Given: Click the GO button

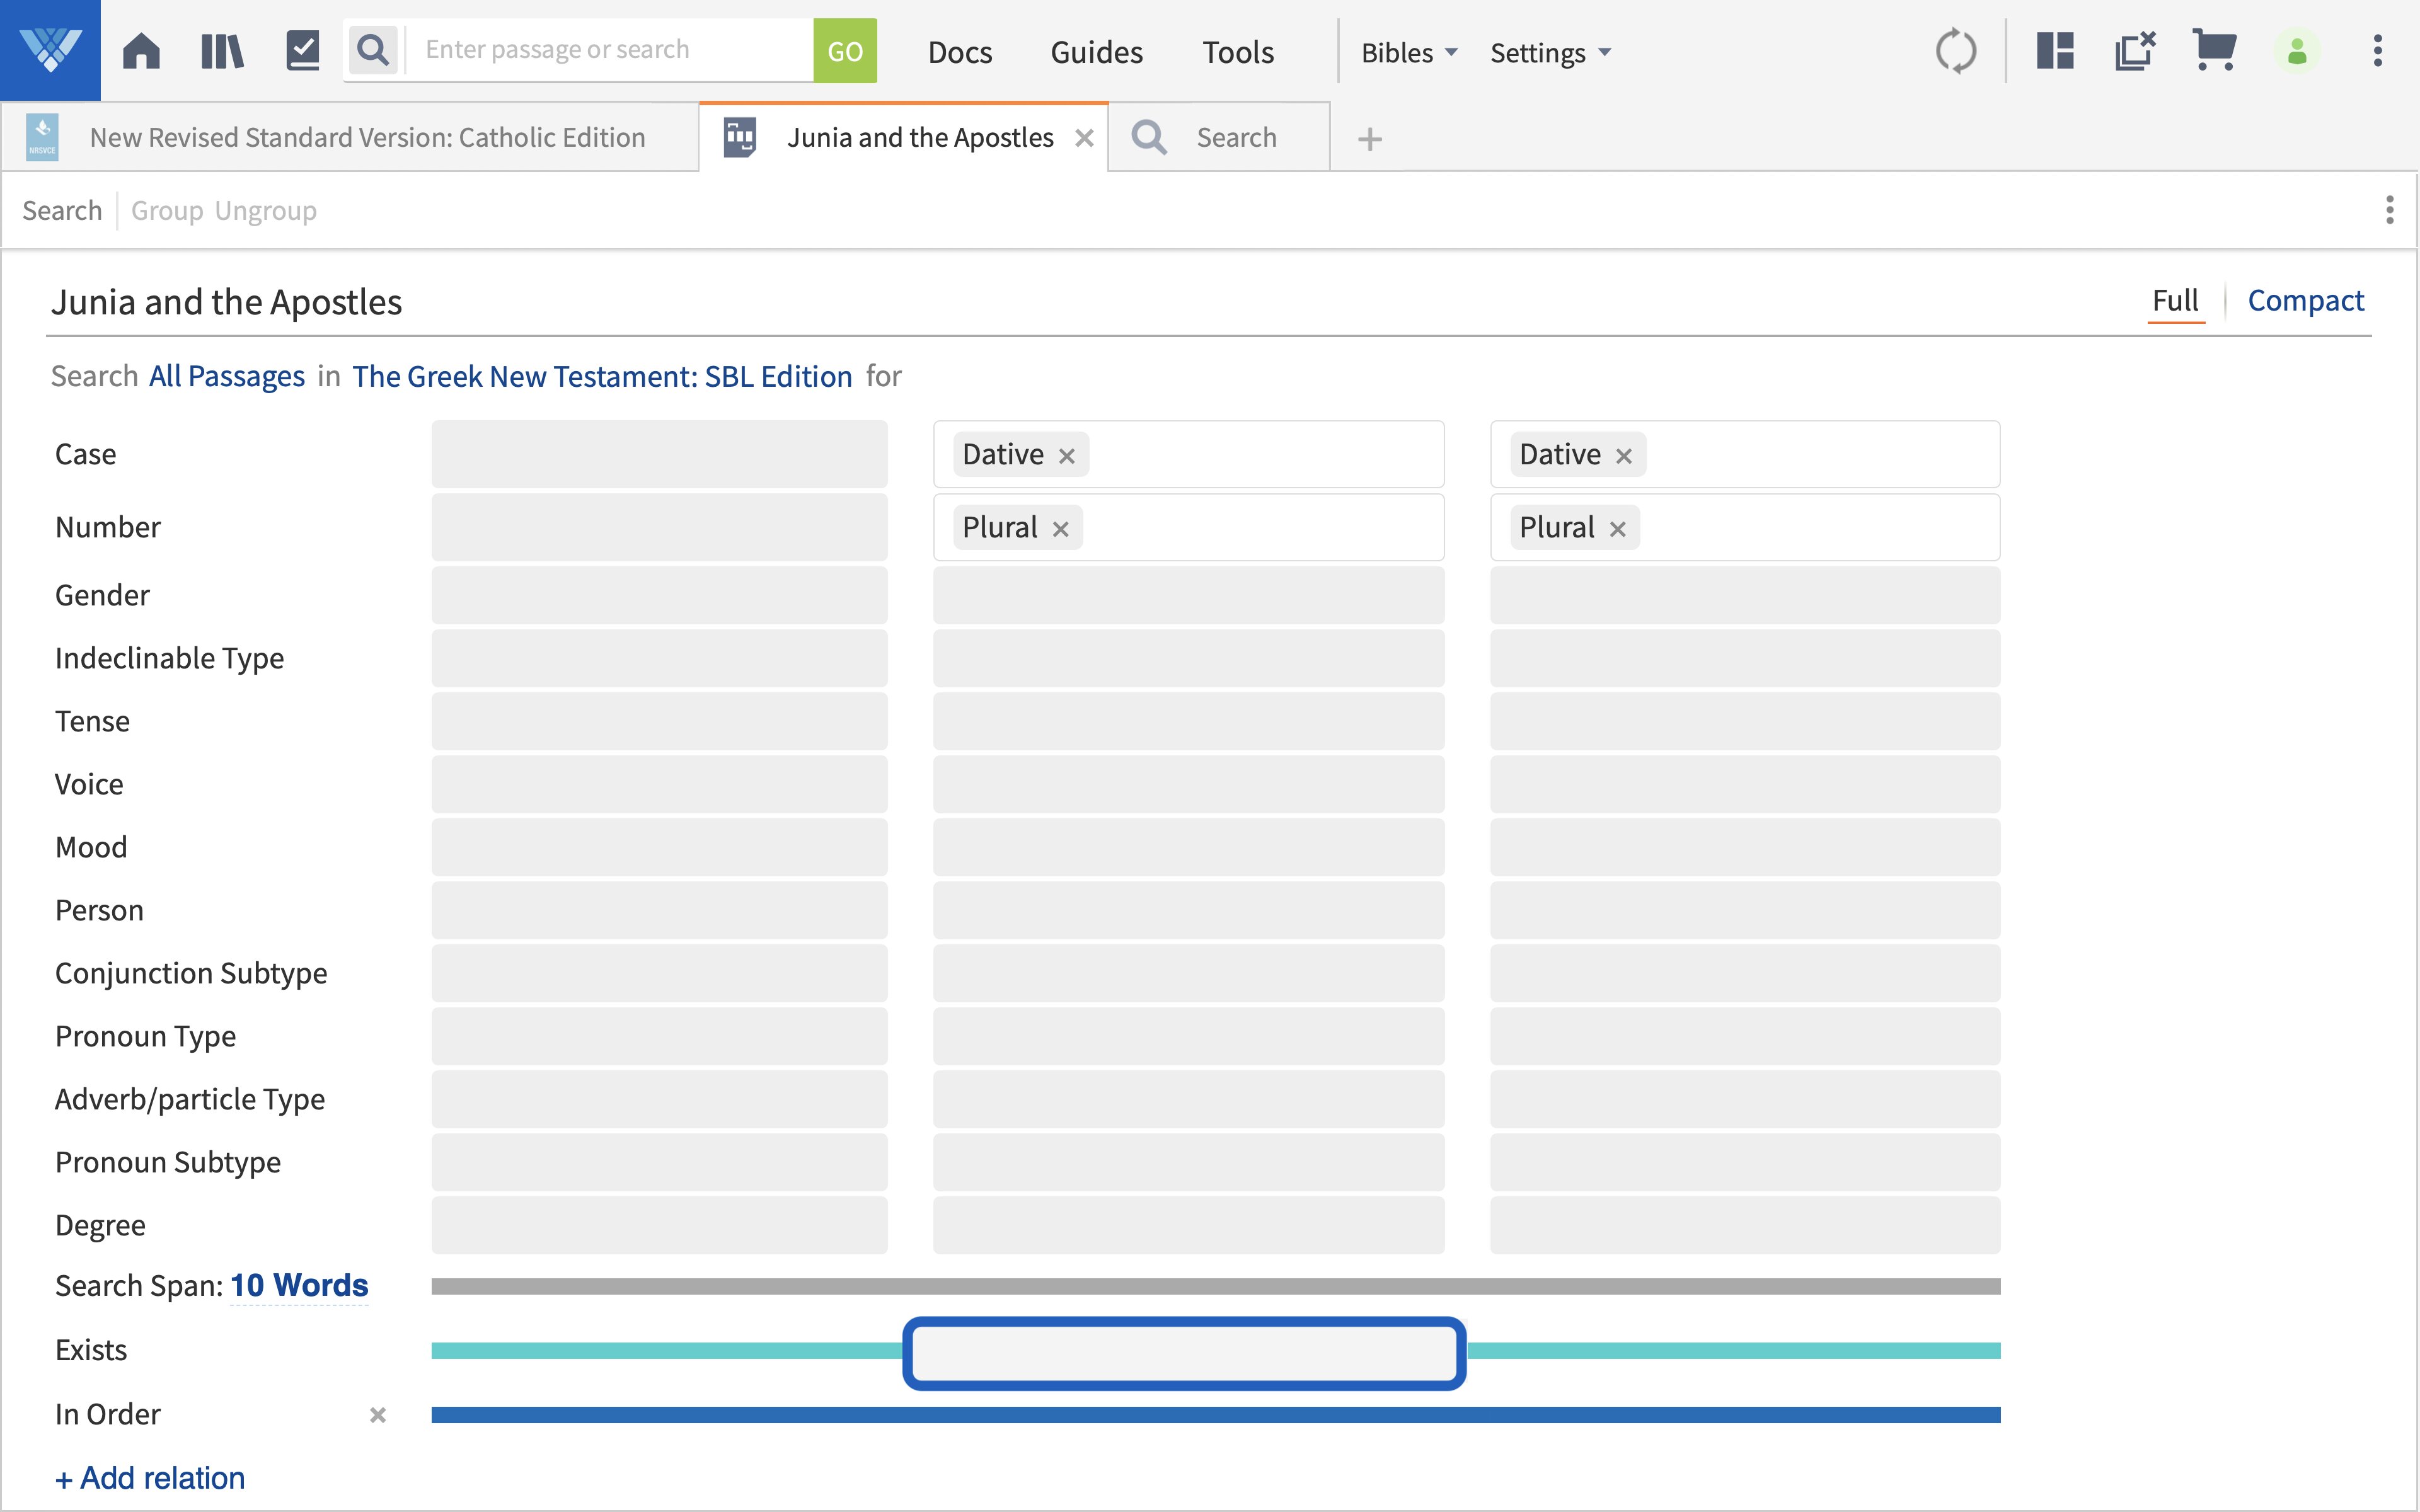Looking at the screenshot, I should coord(845,50).
